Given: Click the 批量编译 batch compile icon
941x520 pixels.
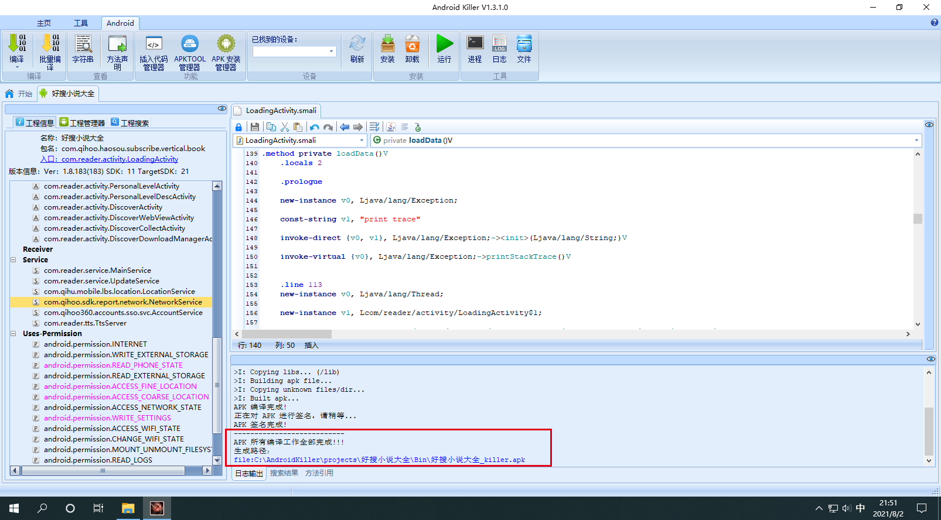Looking at the screenshot, I should [x=50, y=44].
